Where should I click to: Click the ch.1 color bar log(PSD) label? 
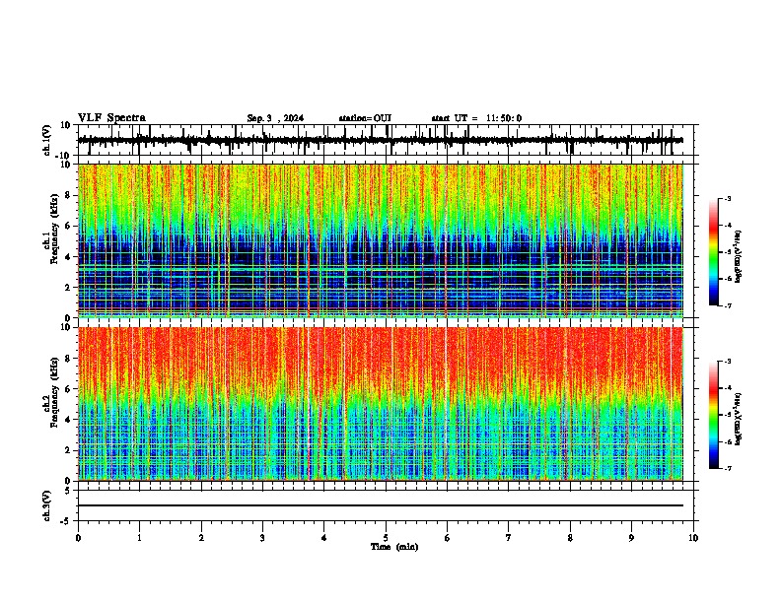[739, 256]
